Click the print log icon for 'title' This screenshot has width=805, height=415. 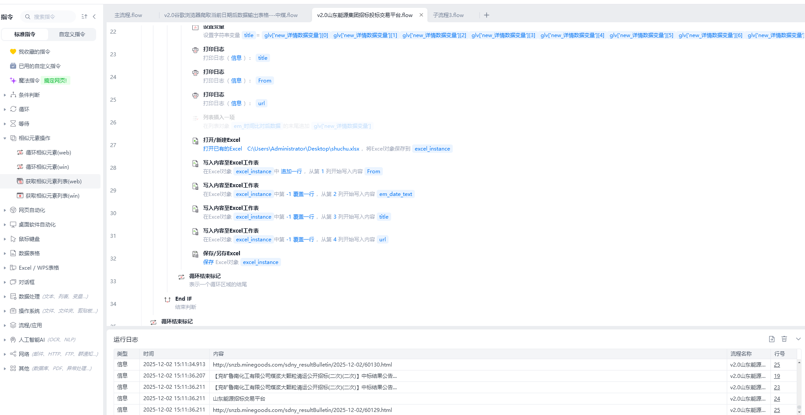point(195,50)
